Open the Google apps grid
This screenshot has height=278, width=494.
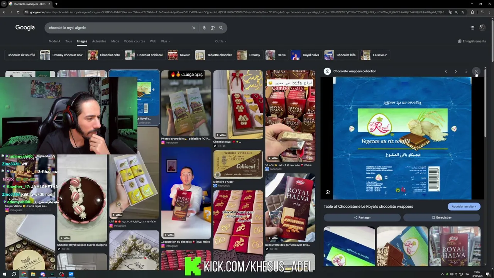[472, 28]
